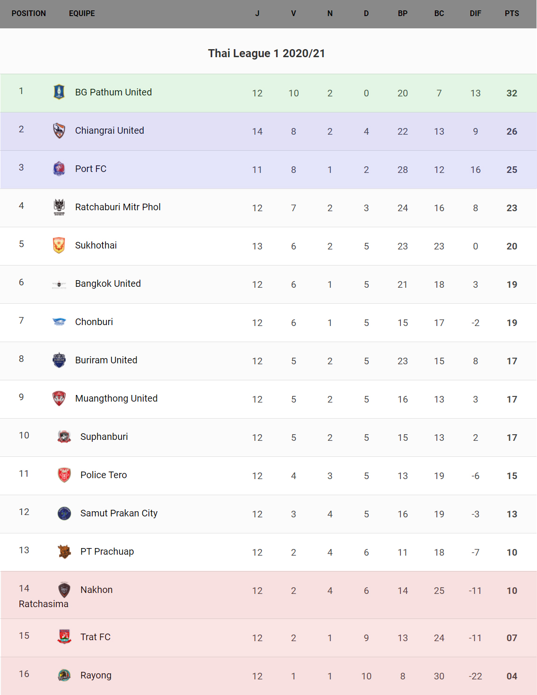Click the Ratchaburi Mitr Phol crest

pos(59,207)
